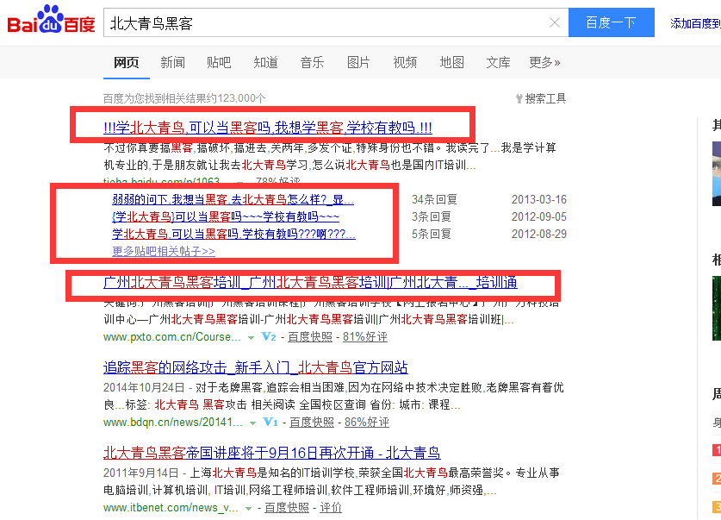Click the 5条回复 reply count

tap(432, 235)
